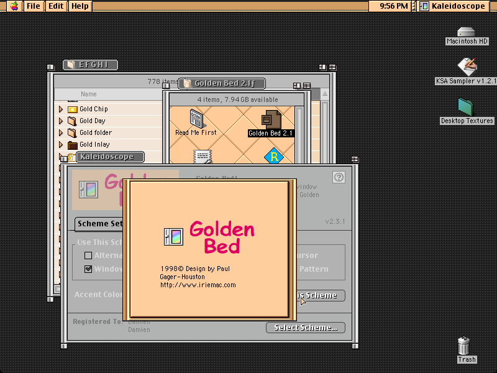Click the Golden Bed 2.1f window title tab
The image size is (497, 373).
pos(222,83)
